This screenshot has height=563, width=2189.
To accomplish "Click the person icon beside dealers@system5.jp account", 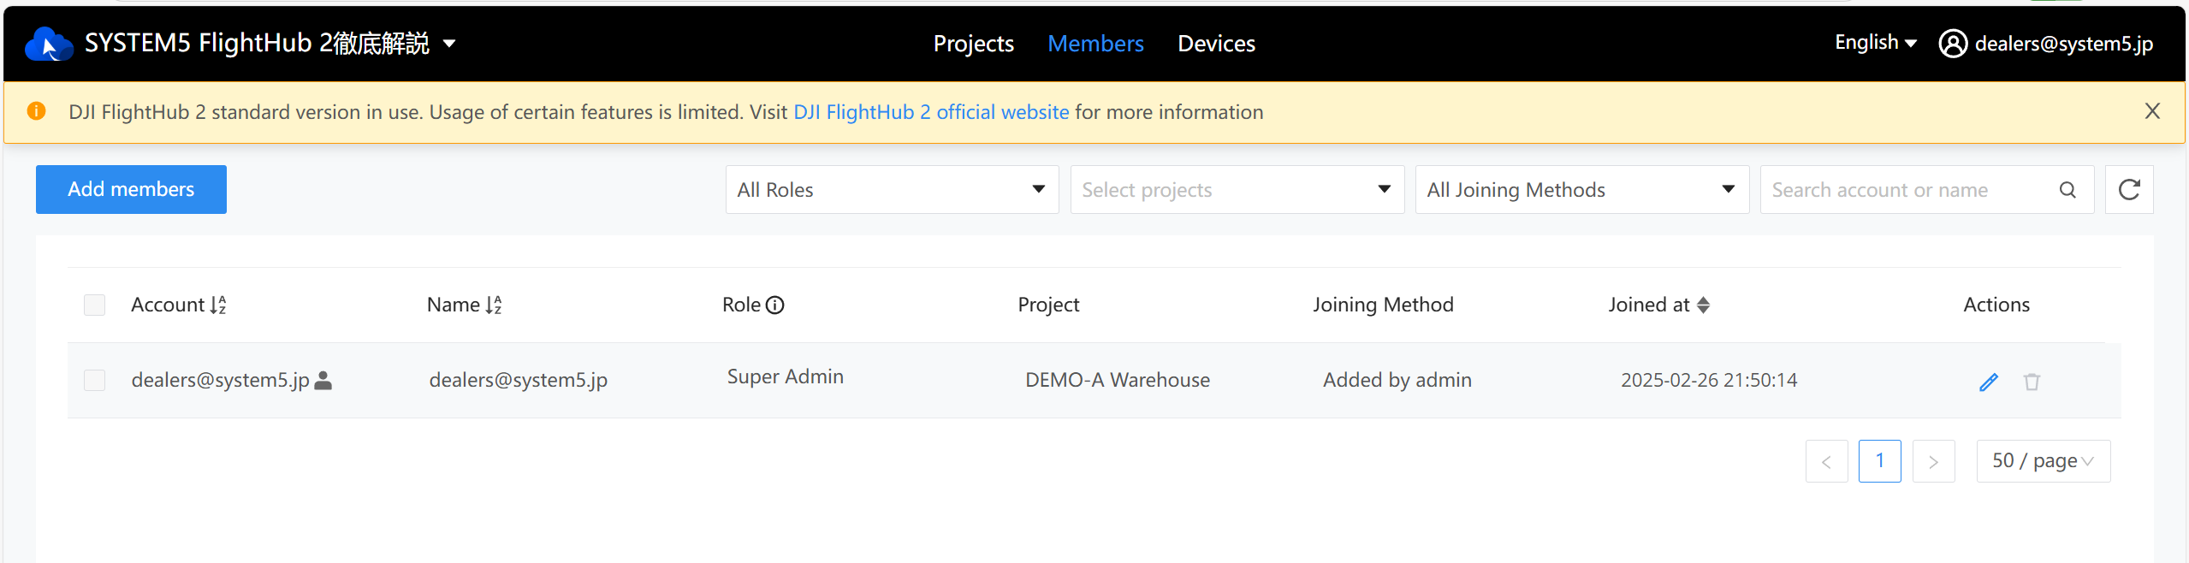I will coord(323,380).
